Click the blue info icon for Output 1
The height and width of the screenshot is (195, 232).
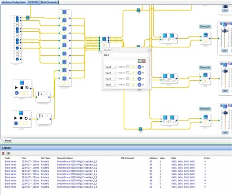139,73
